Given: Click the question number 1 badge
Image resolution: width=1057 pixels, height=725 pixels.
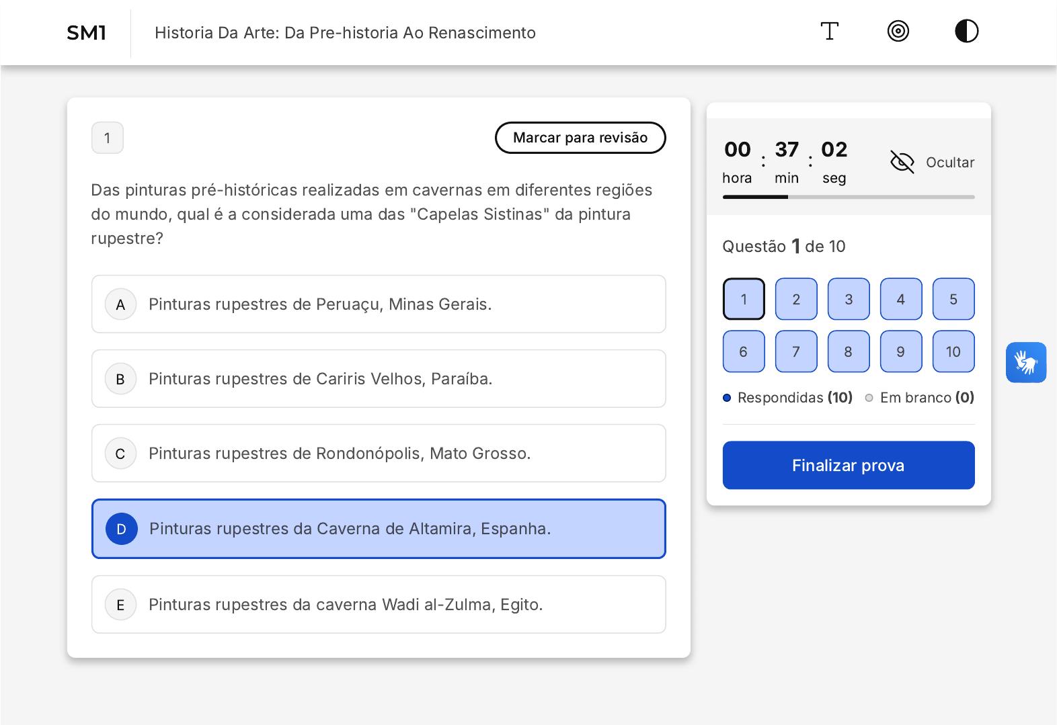Looking at the screenshot, I should [x=108, y=138].
